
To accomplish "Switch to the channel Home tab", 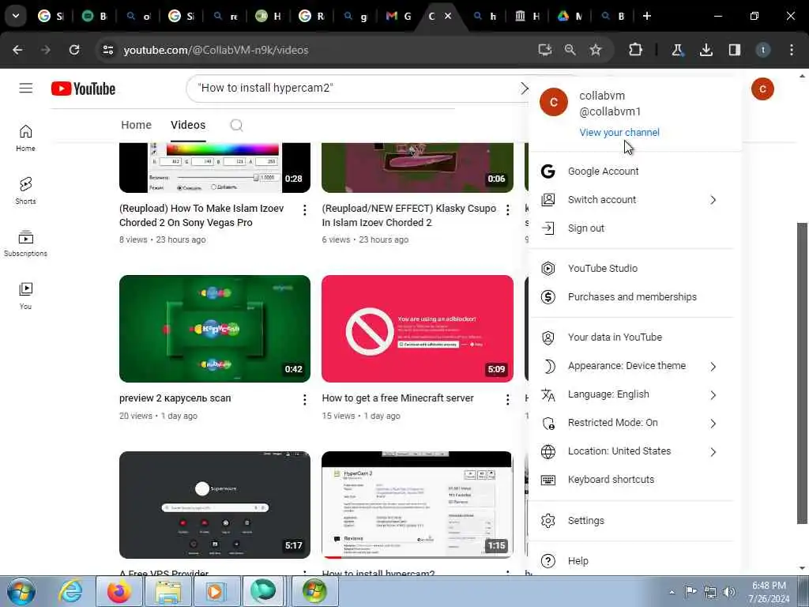I will [x=136, y=125].
